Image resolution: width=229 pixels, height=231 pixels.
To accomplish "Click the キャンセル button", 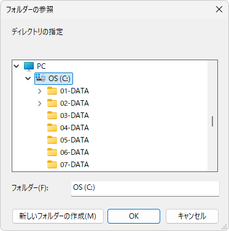I will [x=192, y=216].
